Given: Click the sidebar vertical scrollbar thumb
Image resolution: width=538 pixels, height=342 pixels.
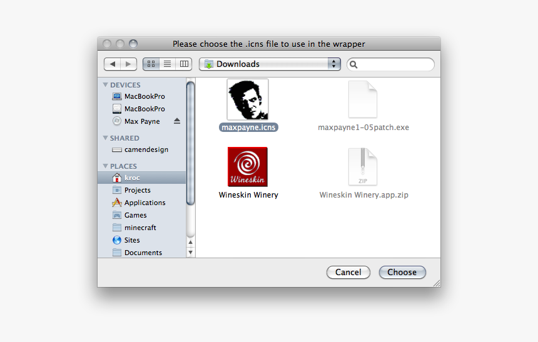Looking at the screenshot, I should (190, 143).
